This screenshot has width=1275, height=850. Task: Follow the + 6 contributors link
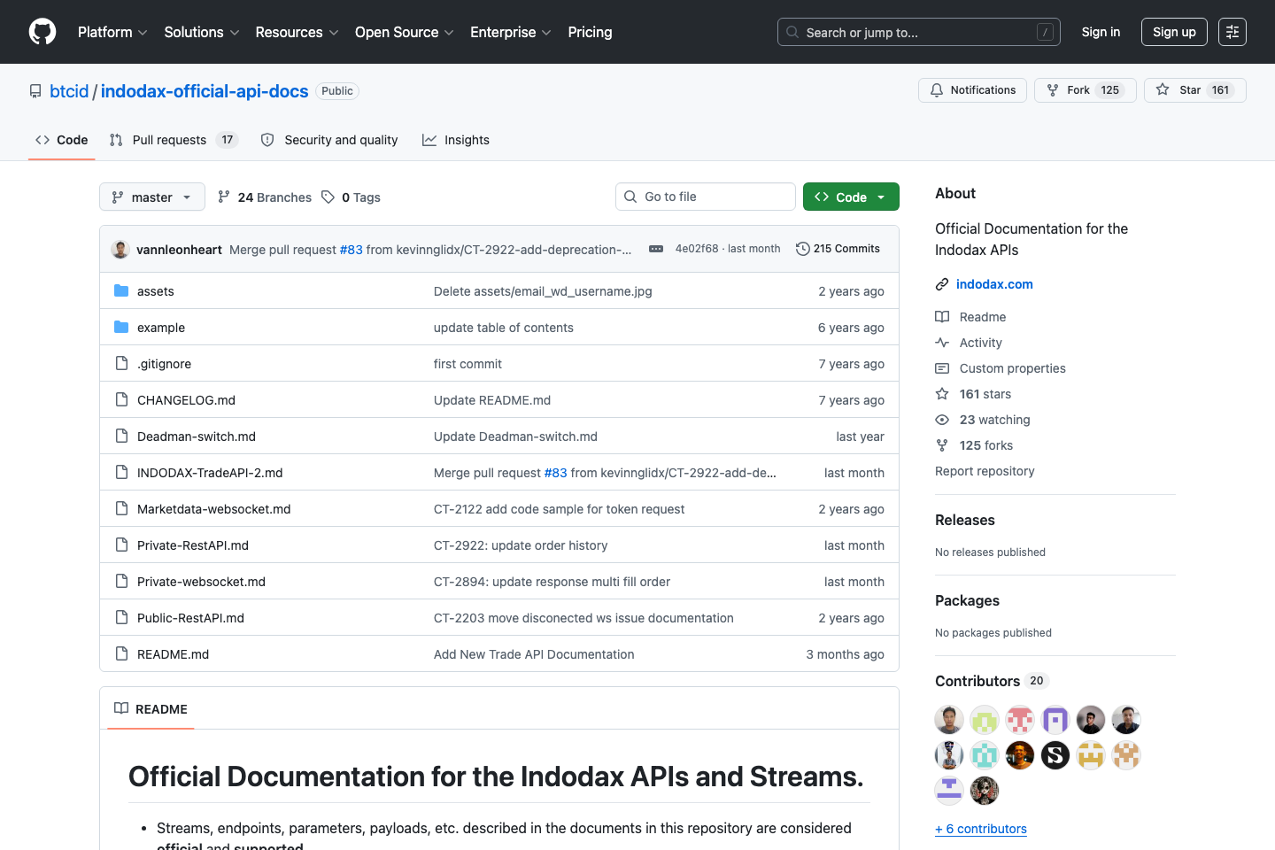(x=980, y=829)
